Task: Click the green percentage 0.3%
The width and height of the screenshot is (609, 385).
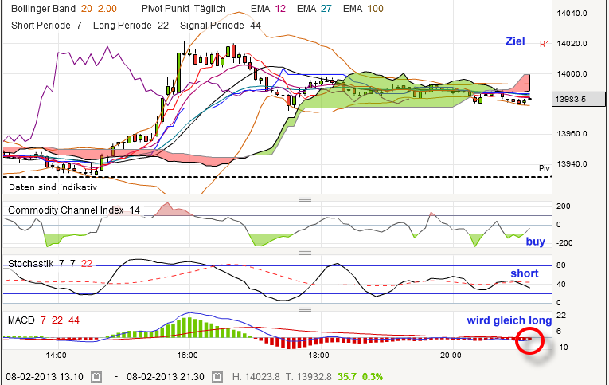Action: 373,377
